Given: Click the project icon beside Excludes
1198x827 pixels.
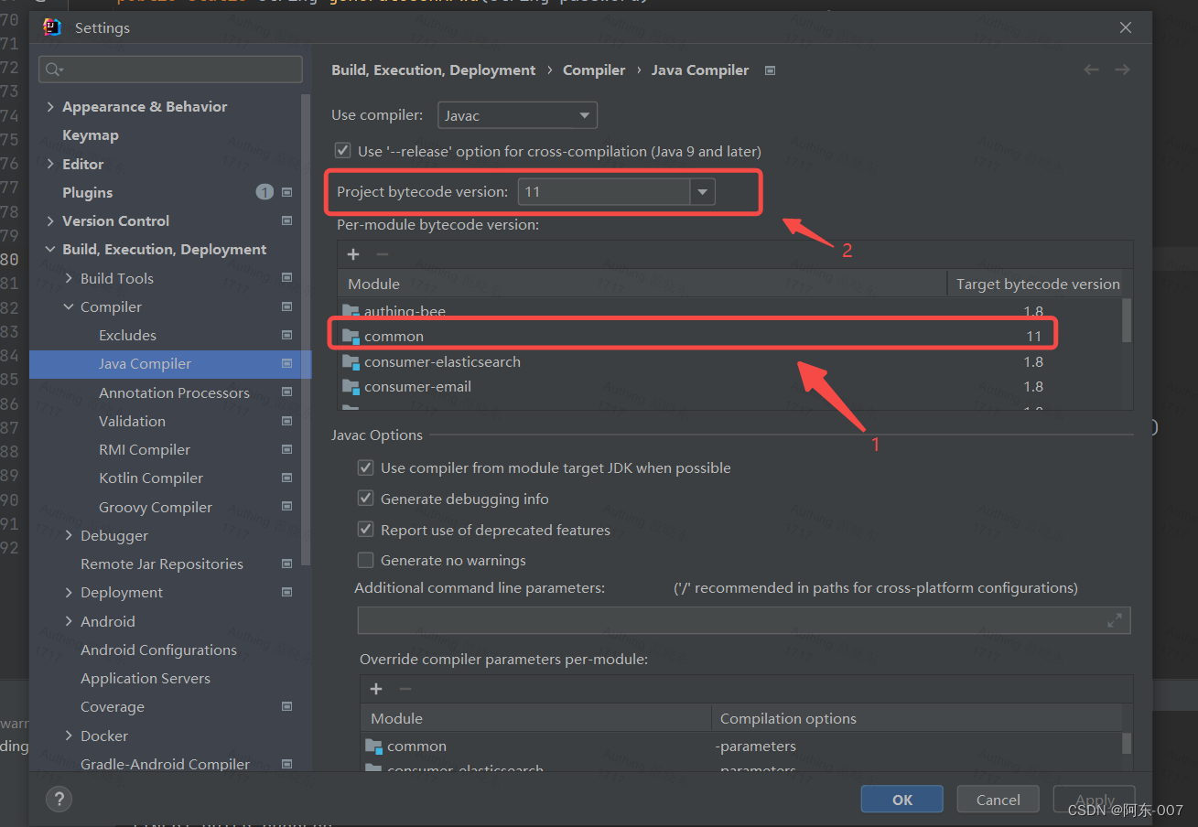Looking at the screenshot, I should (x=286, y=335).
